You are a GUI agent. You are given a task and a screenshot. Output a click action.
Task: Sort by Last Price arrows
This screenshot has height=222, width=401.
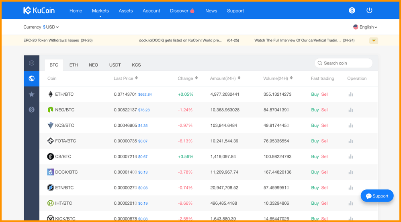pos(136,78)
